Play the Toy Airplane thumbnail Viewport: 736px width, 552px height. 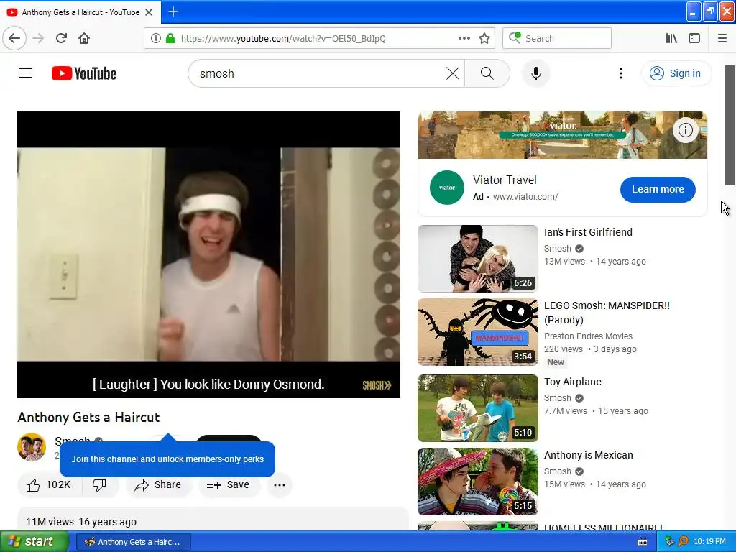coord(478,408)
